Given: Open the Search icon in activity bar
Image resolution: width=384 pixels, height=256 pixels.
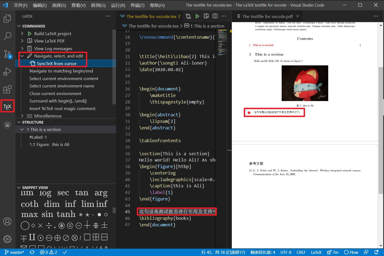Looking at the screenshot, I should [7, 36].
